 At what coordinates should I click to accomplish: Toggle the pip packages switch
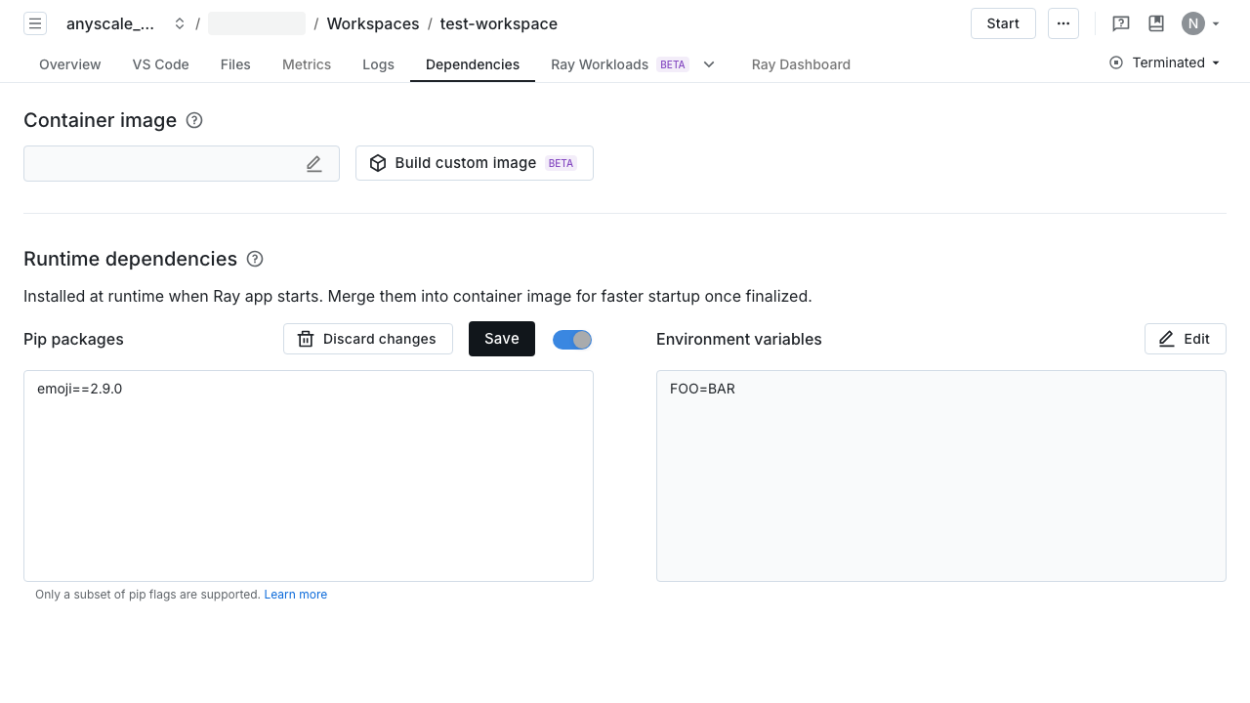[572, 340]
